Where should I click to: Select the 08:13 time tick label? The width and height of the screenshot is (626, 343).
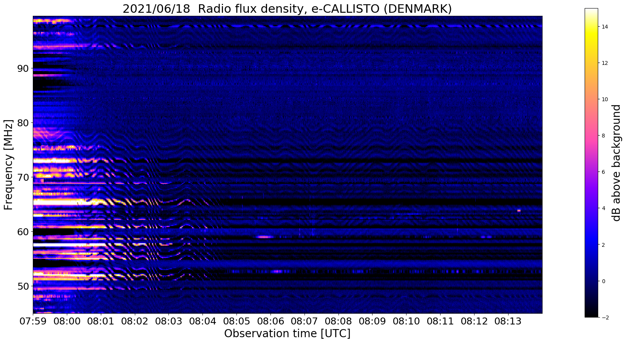(x=508, y=321)
